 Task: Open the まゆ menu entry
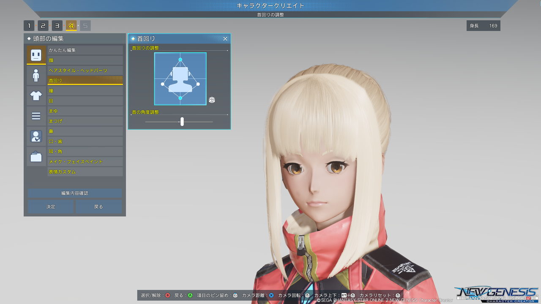pyautogui.click(x=85, y=111)
